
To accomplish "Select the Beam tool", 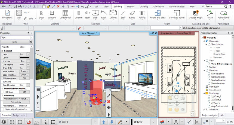I will (x=87, y=15).
